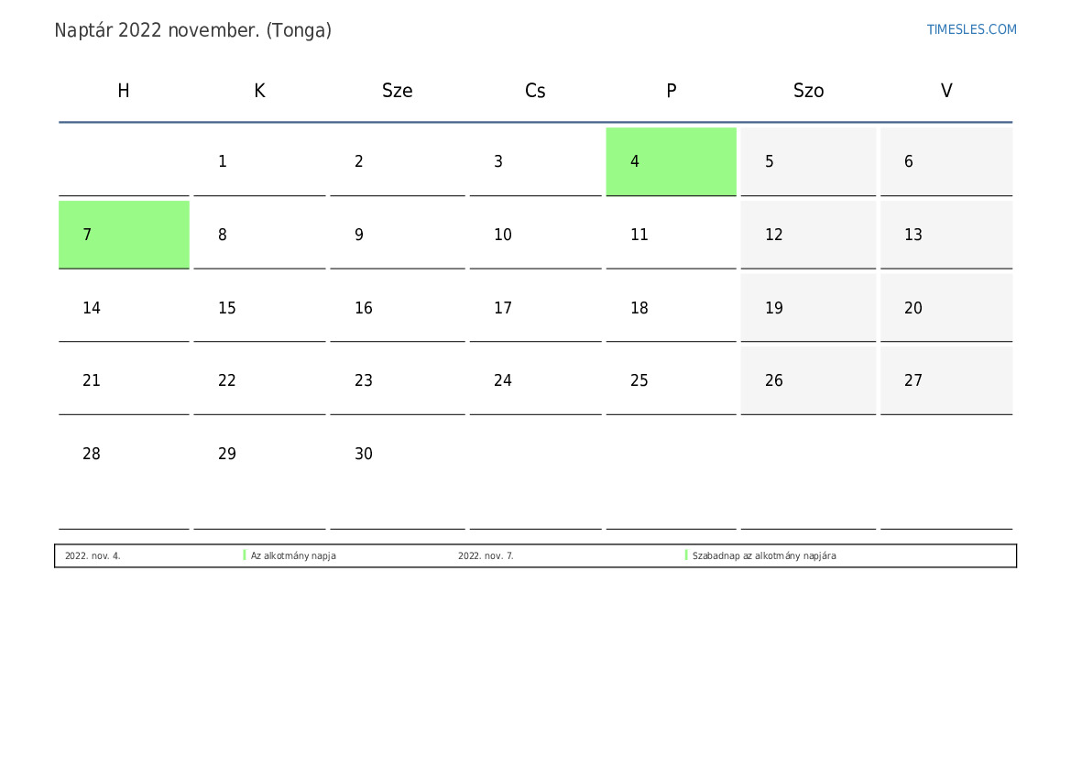Click 'Szabadnap az alkotmány napjára' legend entry

764,555
